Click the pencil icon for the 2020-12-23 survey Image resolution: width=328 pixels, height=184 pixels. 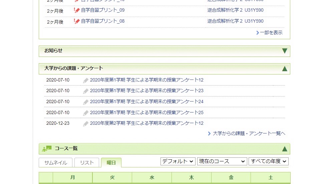click(x=86, y=123)
